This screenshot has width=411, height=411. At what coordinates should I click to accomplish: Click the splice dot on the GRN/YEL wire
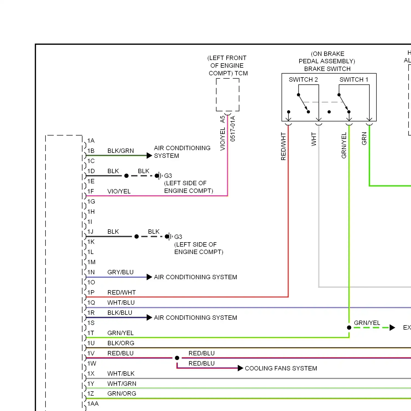coord(349,327)
